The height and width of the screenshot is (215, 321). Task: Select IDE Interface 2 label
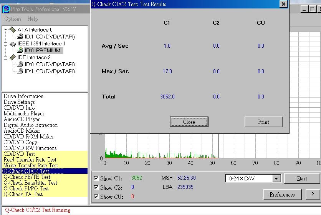click(x=34, y=57)
